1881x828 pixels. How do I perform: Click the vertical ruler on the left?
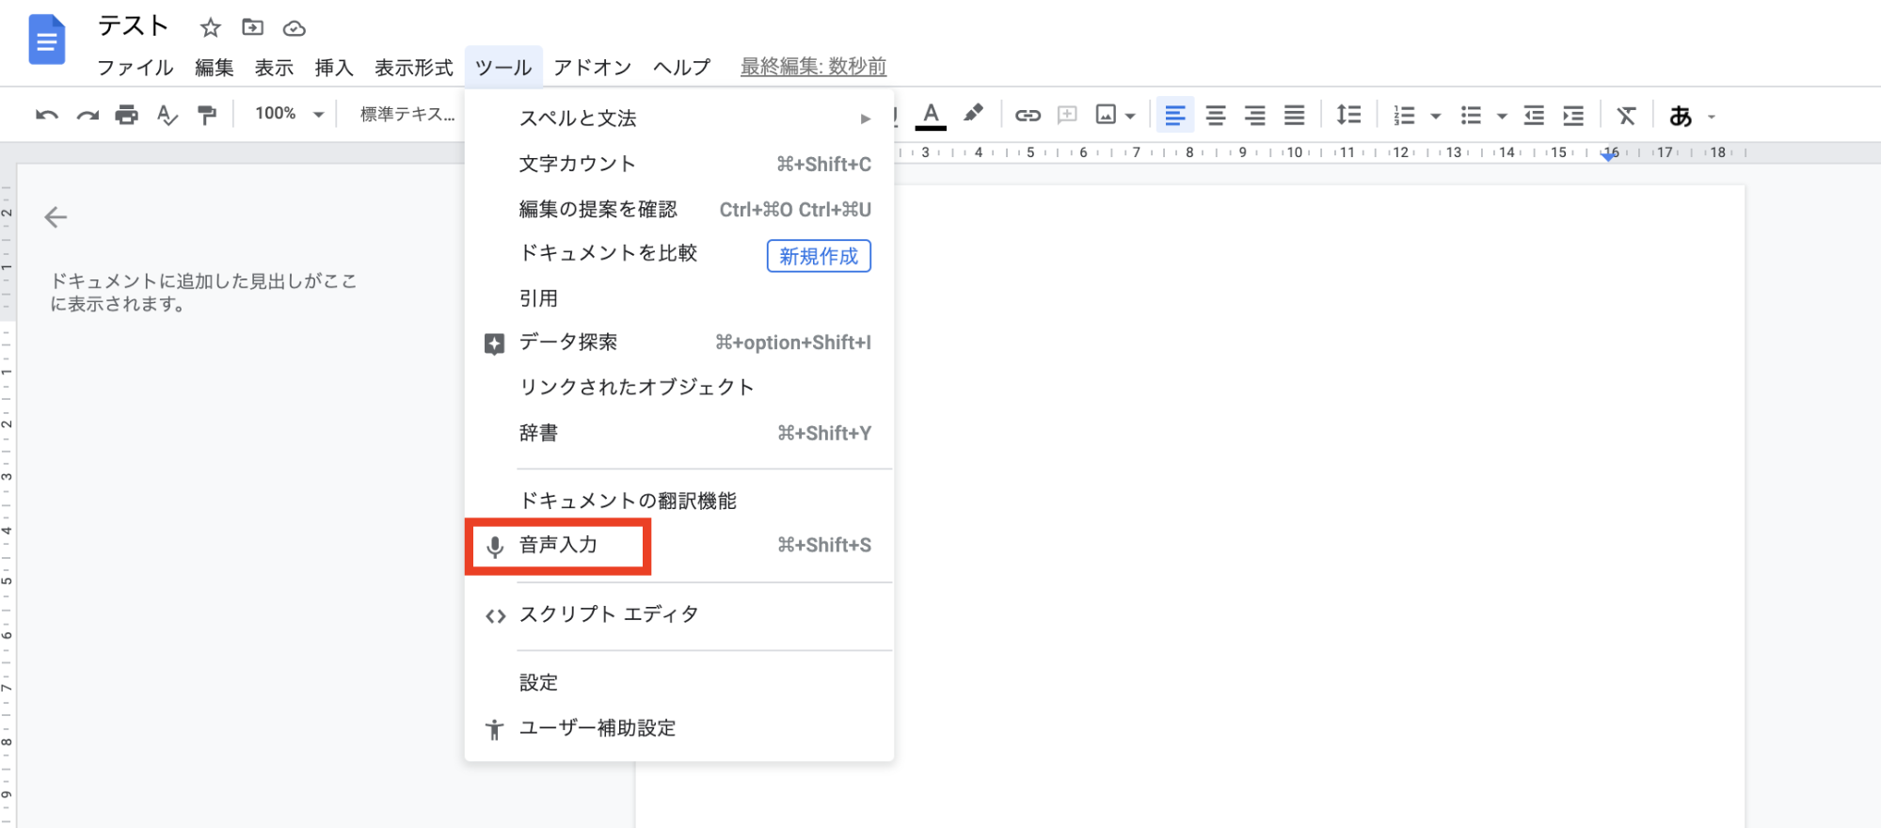pos(8,496)
